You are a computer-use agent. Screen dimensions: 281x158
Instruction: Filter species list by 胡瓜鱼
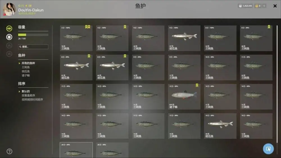pos(26,71)
